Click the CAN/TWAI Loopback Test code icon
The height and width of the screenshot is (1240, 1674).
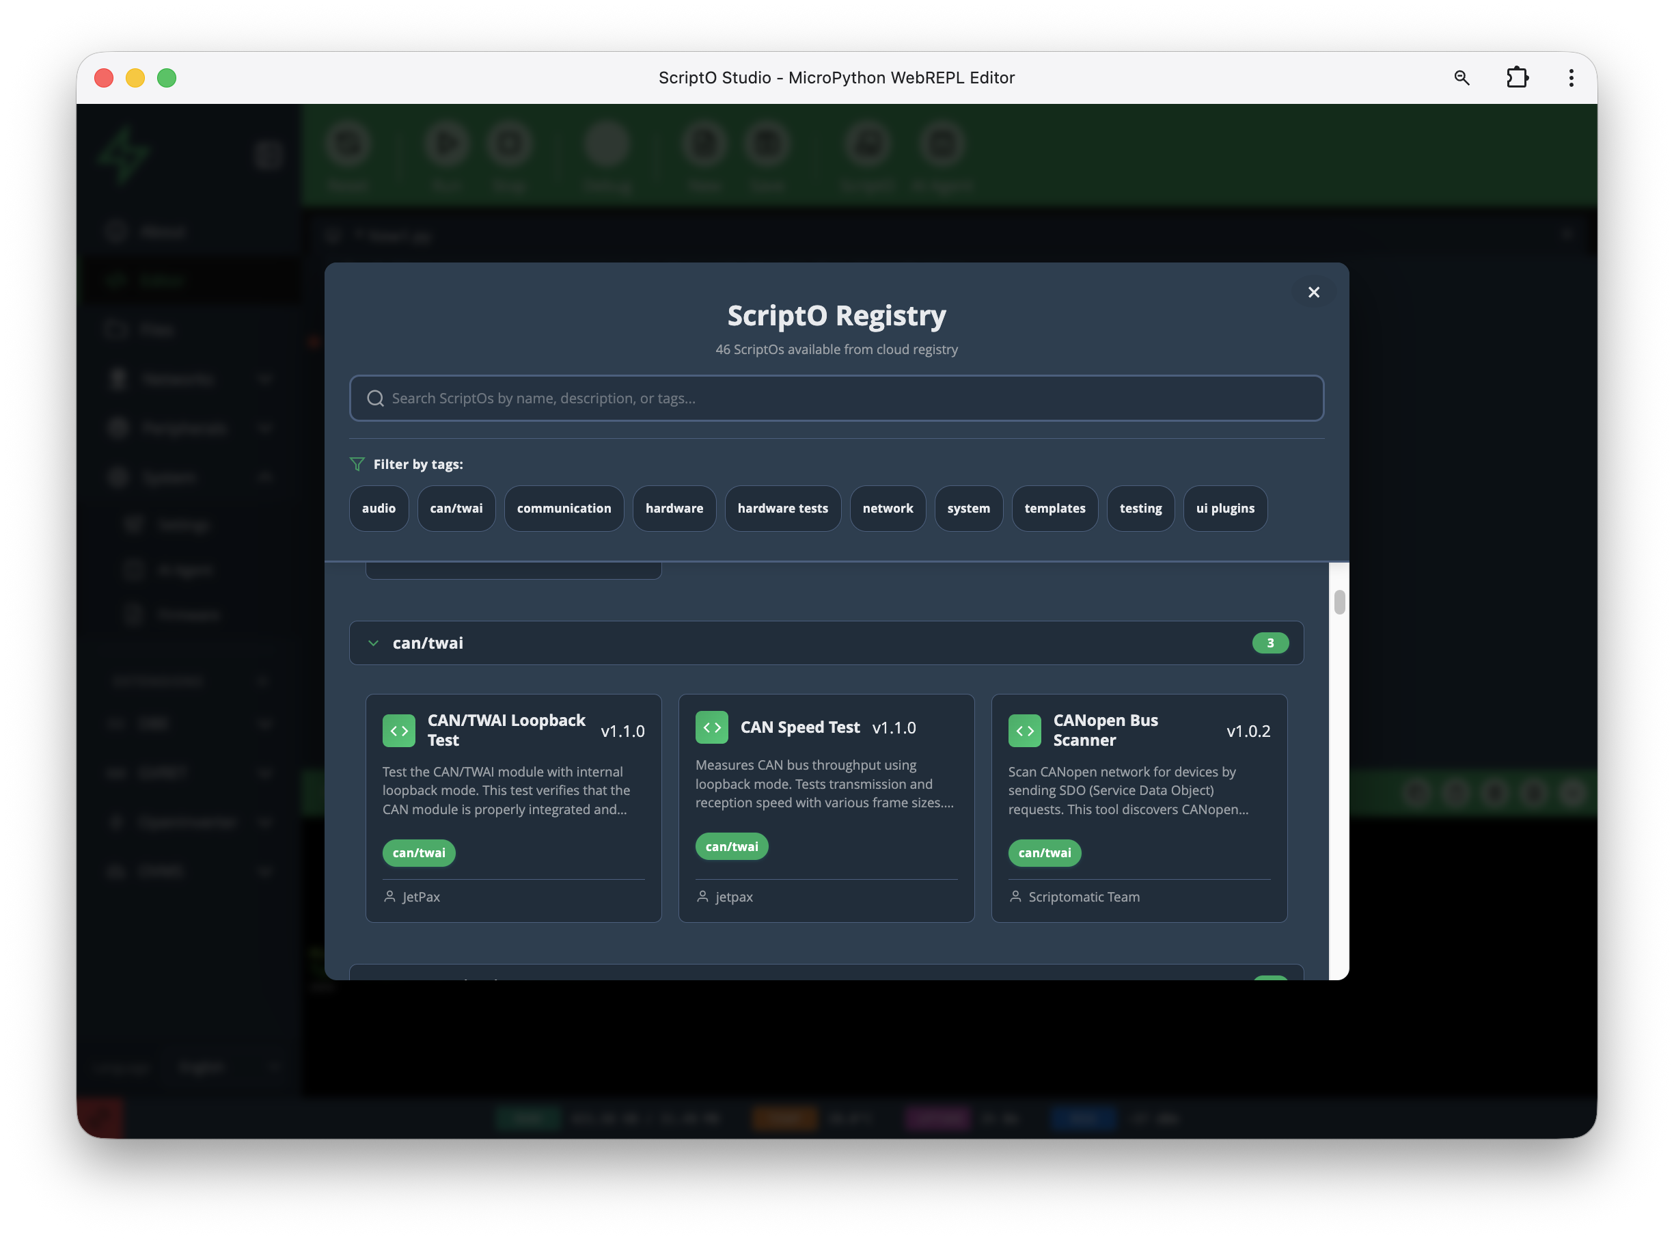click(x=398, y=730)
